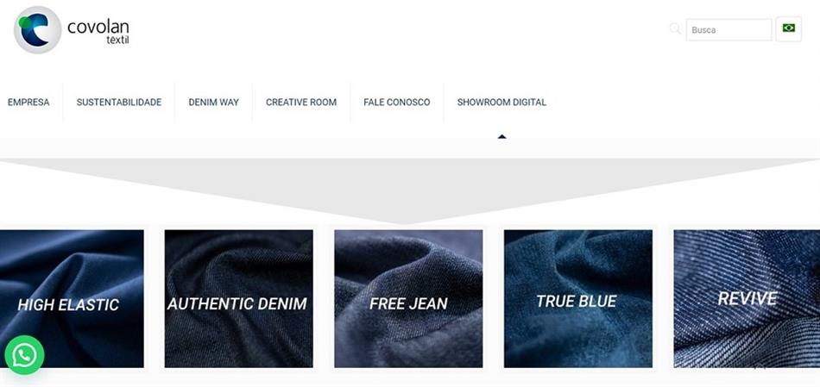Screen dimensions: 820x387
Task: Select Fale Conosco in navigation
Action: 396,103
